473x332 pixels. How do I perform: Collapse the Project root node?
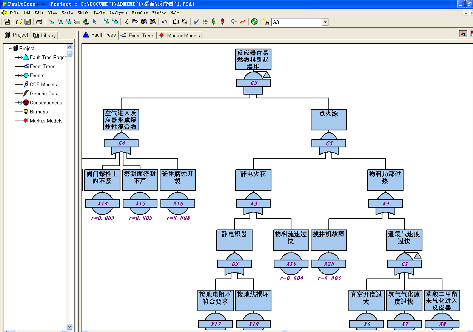pyautogui.click(x=10, y=48)
